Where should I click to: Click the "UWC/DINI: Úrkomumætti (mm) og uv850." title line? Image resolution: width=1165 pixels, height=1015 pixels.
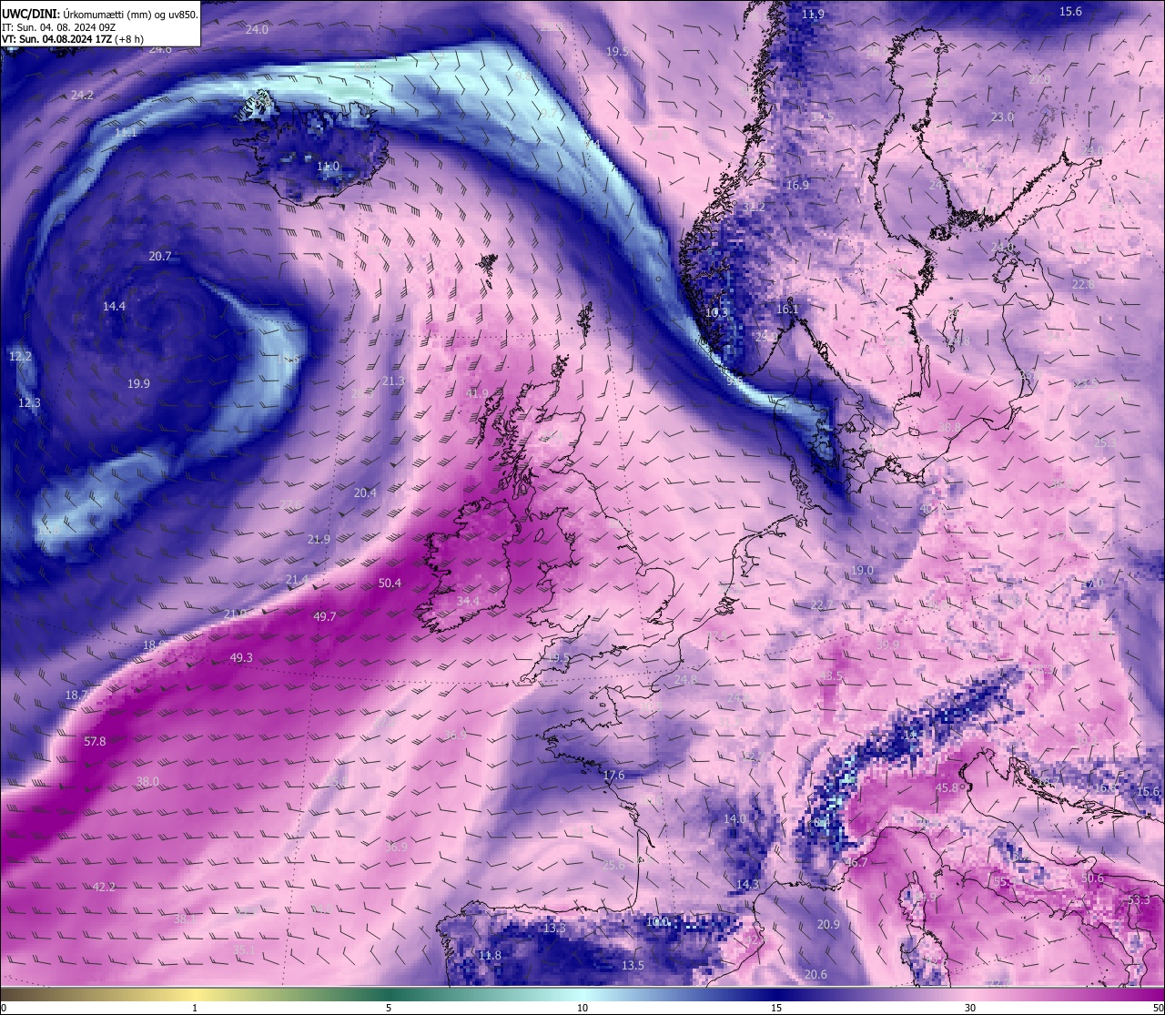[100, 15]
